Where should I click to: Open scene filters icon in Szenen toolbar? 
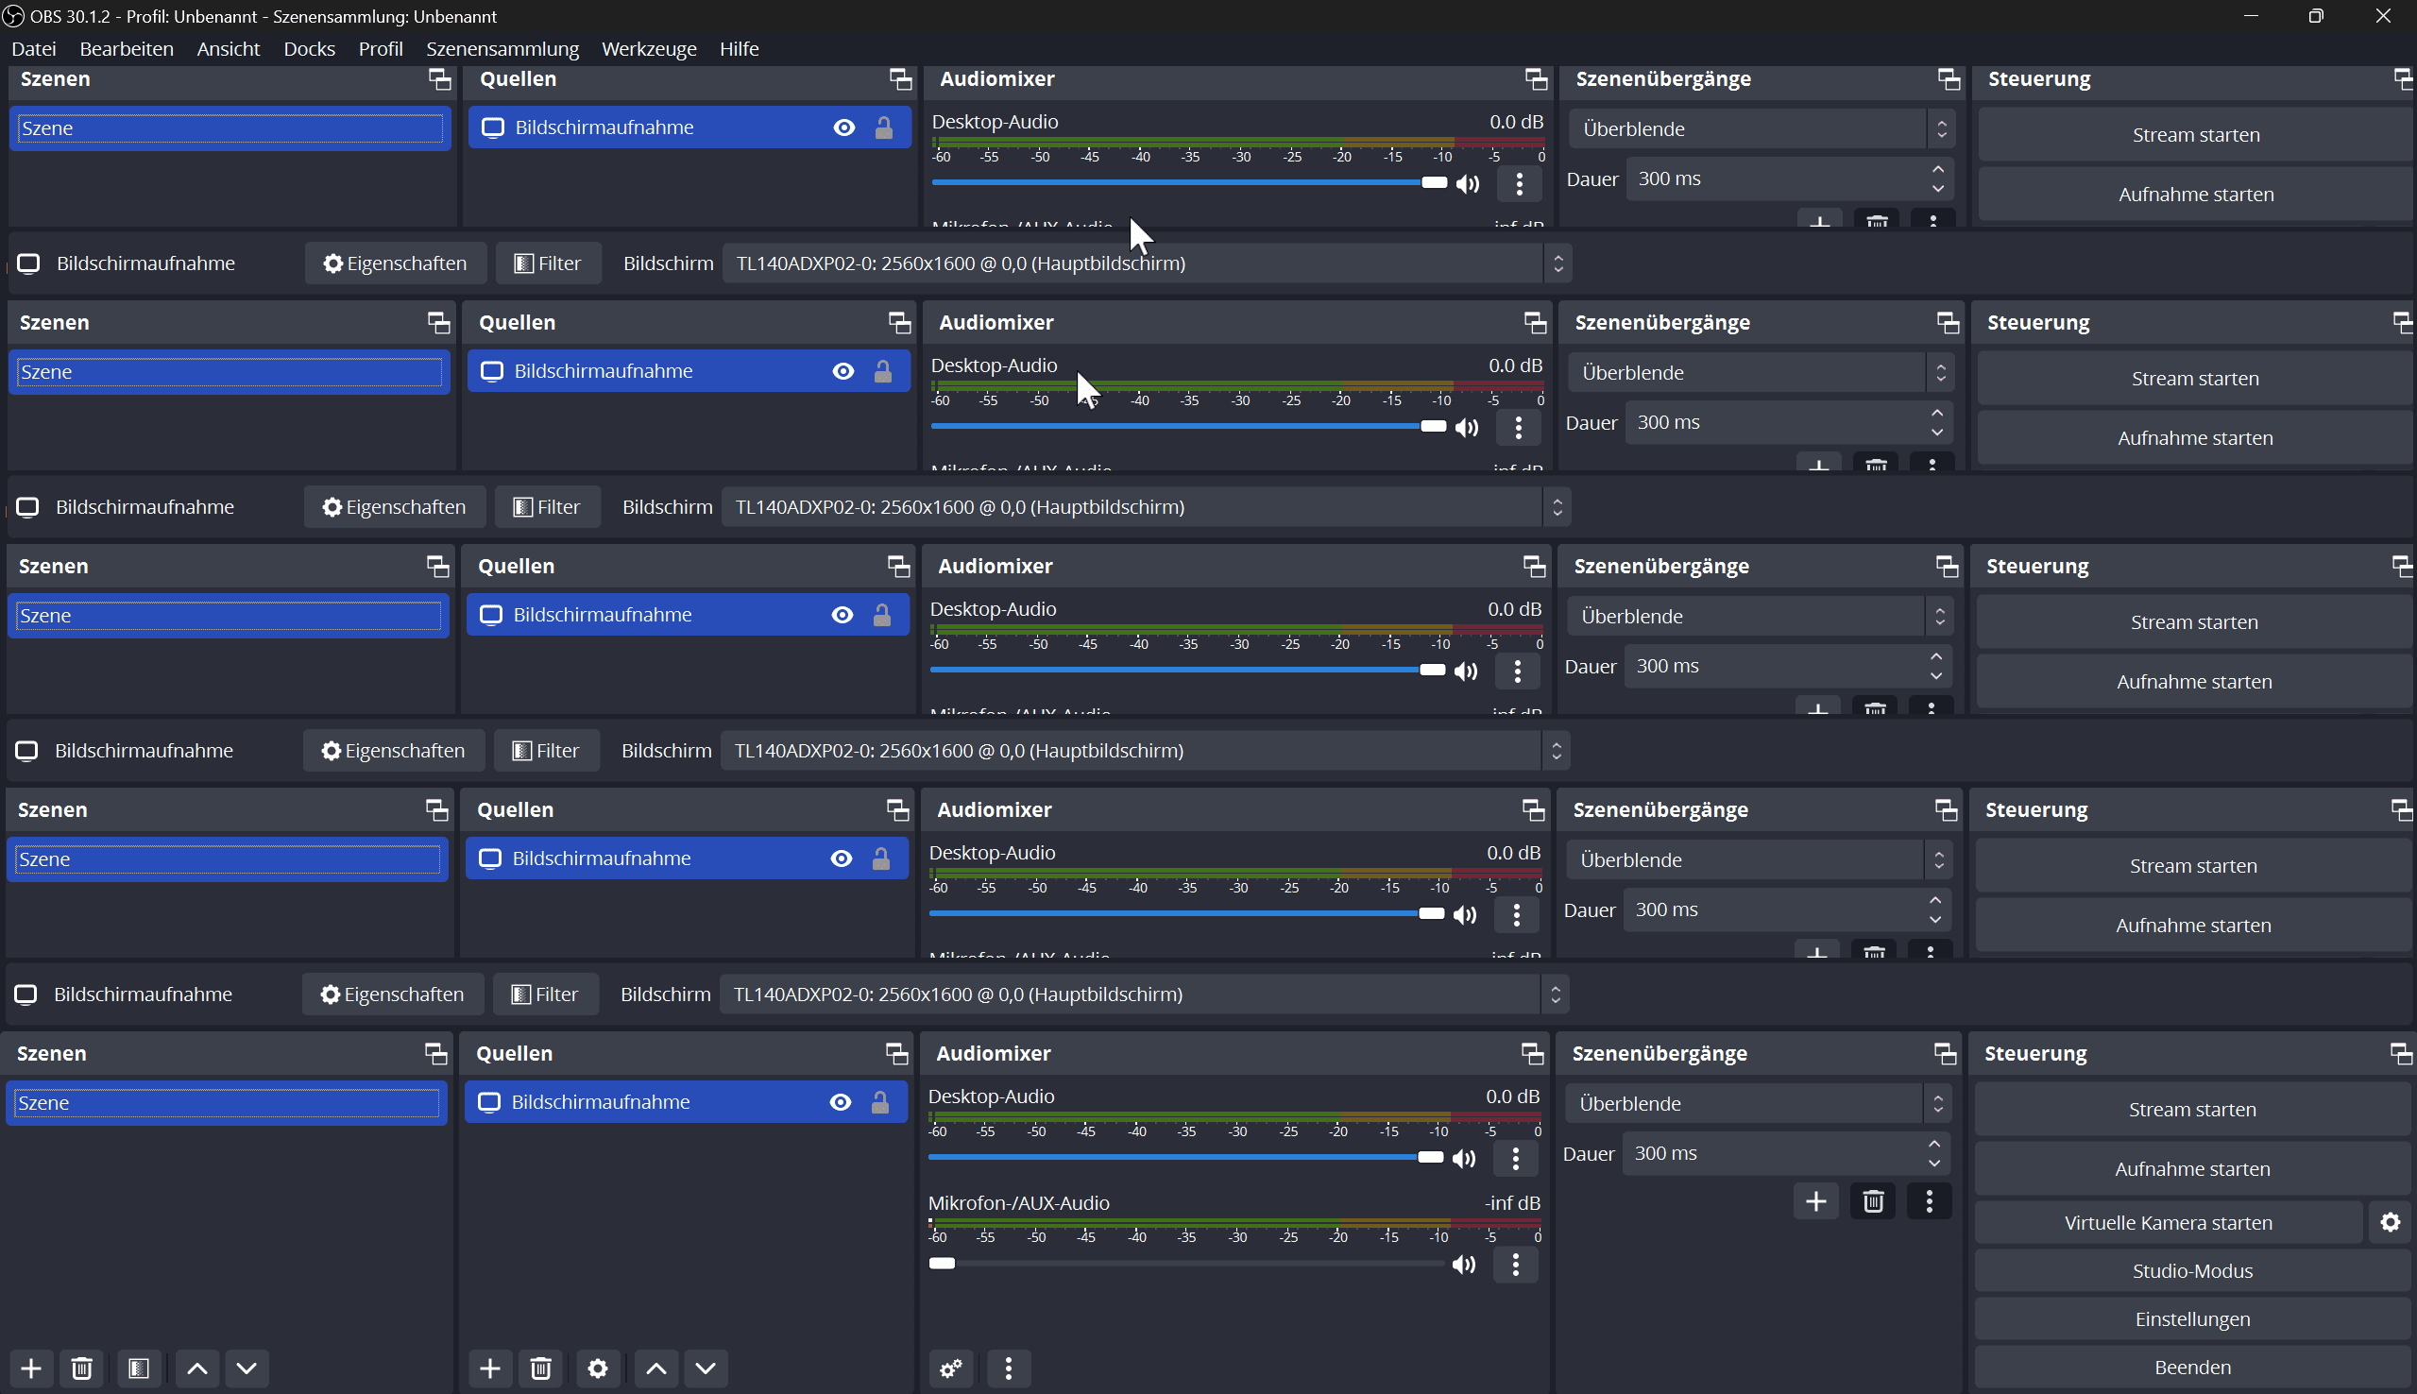pos(139,1368)
